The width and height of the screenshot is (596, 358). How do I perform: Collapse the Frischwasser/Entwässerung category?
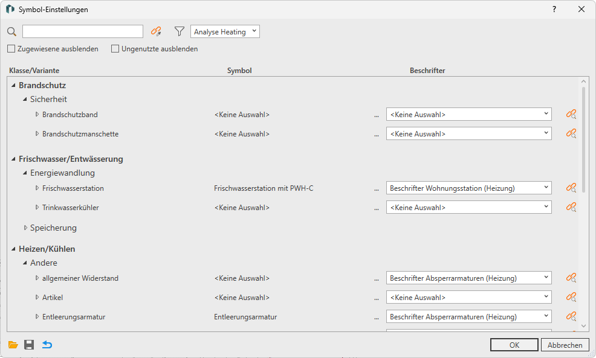[13, 159]
